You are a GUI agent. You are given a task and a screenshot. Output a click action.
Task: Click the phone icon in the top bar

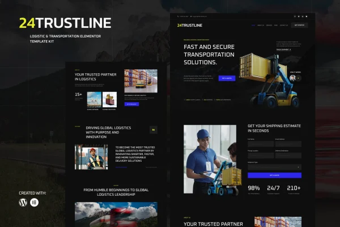[x=178, y=16]
